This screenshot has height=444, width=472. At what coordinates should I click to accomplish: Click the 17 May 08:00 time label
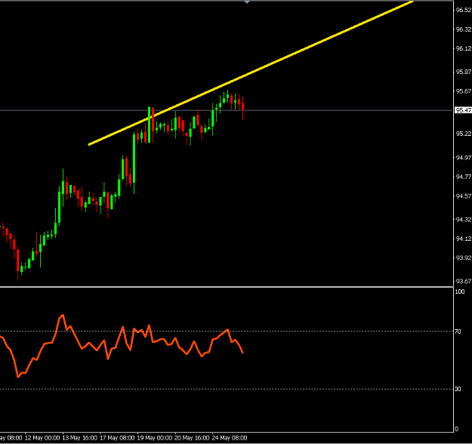coord(117,438)
